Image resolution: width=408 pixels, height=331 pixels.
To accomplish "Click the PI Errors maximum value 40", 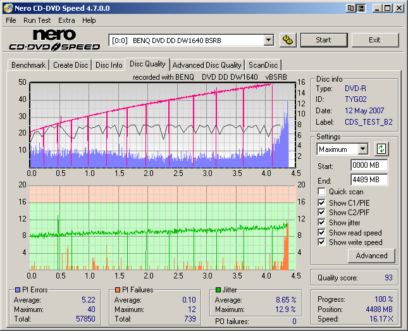I will coord(91,309).
